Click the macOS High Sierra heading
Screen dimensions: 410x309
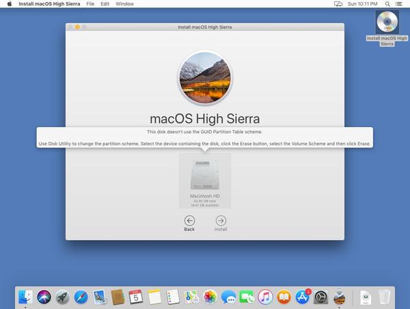(x=205, y=119)
